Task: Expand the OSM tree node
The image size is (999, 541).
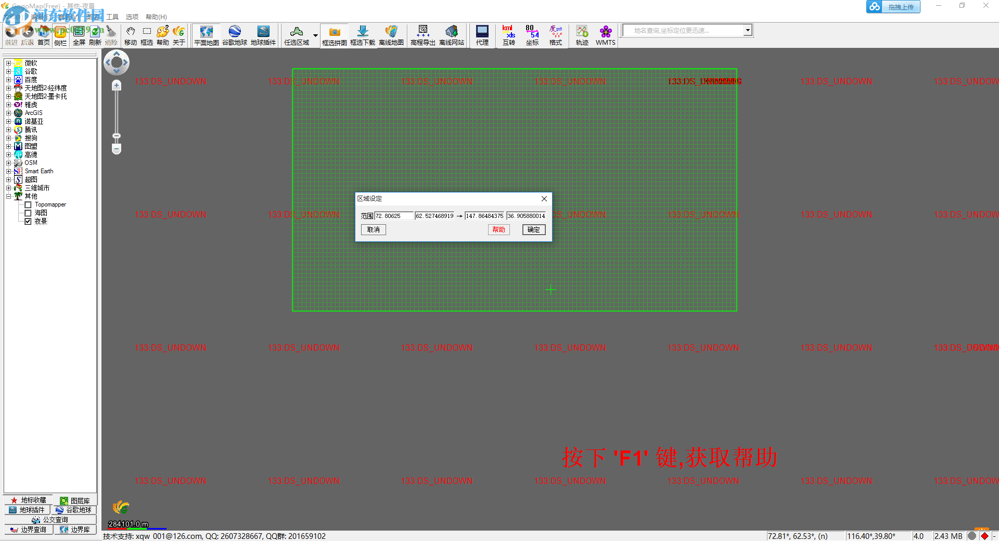Action: click(8, 163)
